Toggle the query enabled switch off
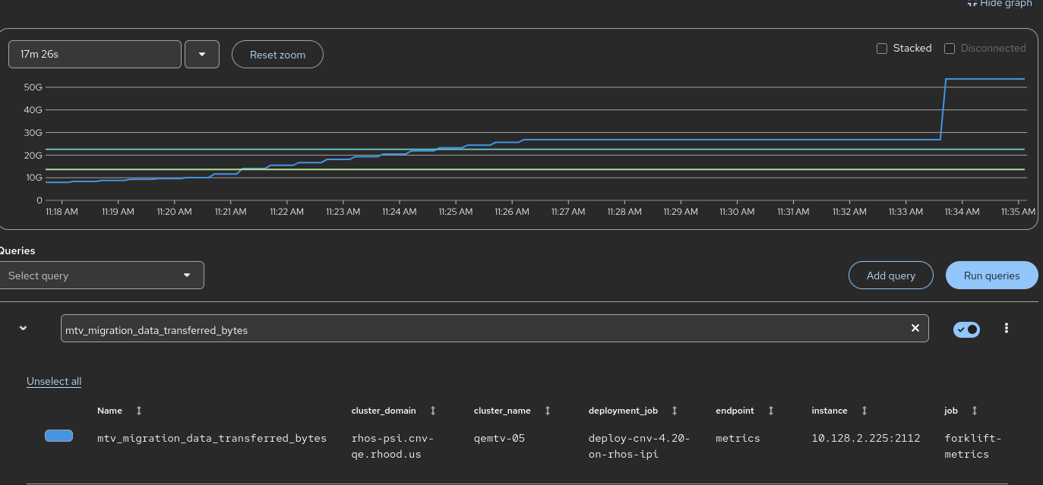The width and height of the screenshot is (1043, 485). pos(966,329)
